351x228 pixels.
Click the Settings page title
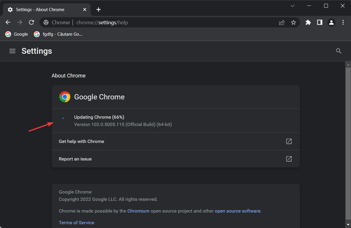pos(37,51)
